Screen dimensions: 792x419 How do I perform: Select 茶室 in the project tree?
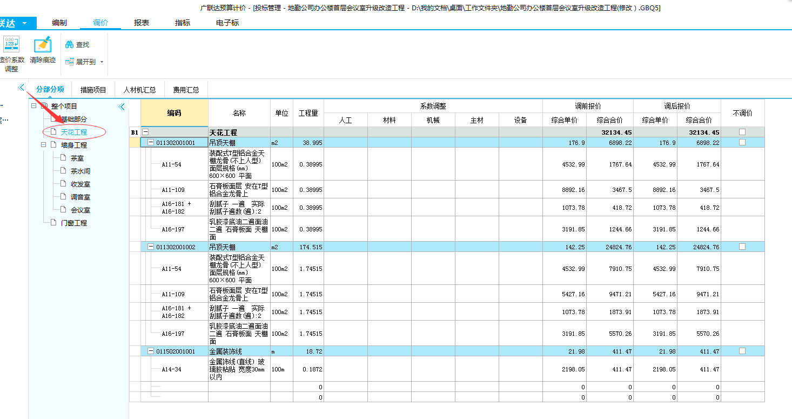coord(77,158)
